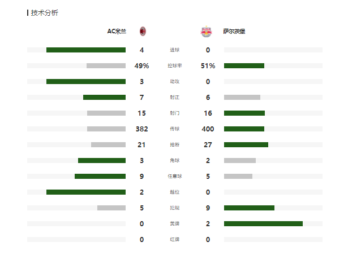
Task: Click the 黄牌 stat label
Action: (x=175, y=224)
